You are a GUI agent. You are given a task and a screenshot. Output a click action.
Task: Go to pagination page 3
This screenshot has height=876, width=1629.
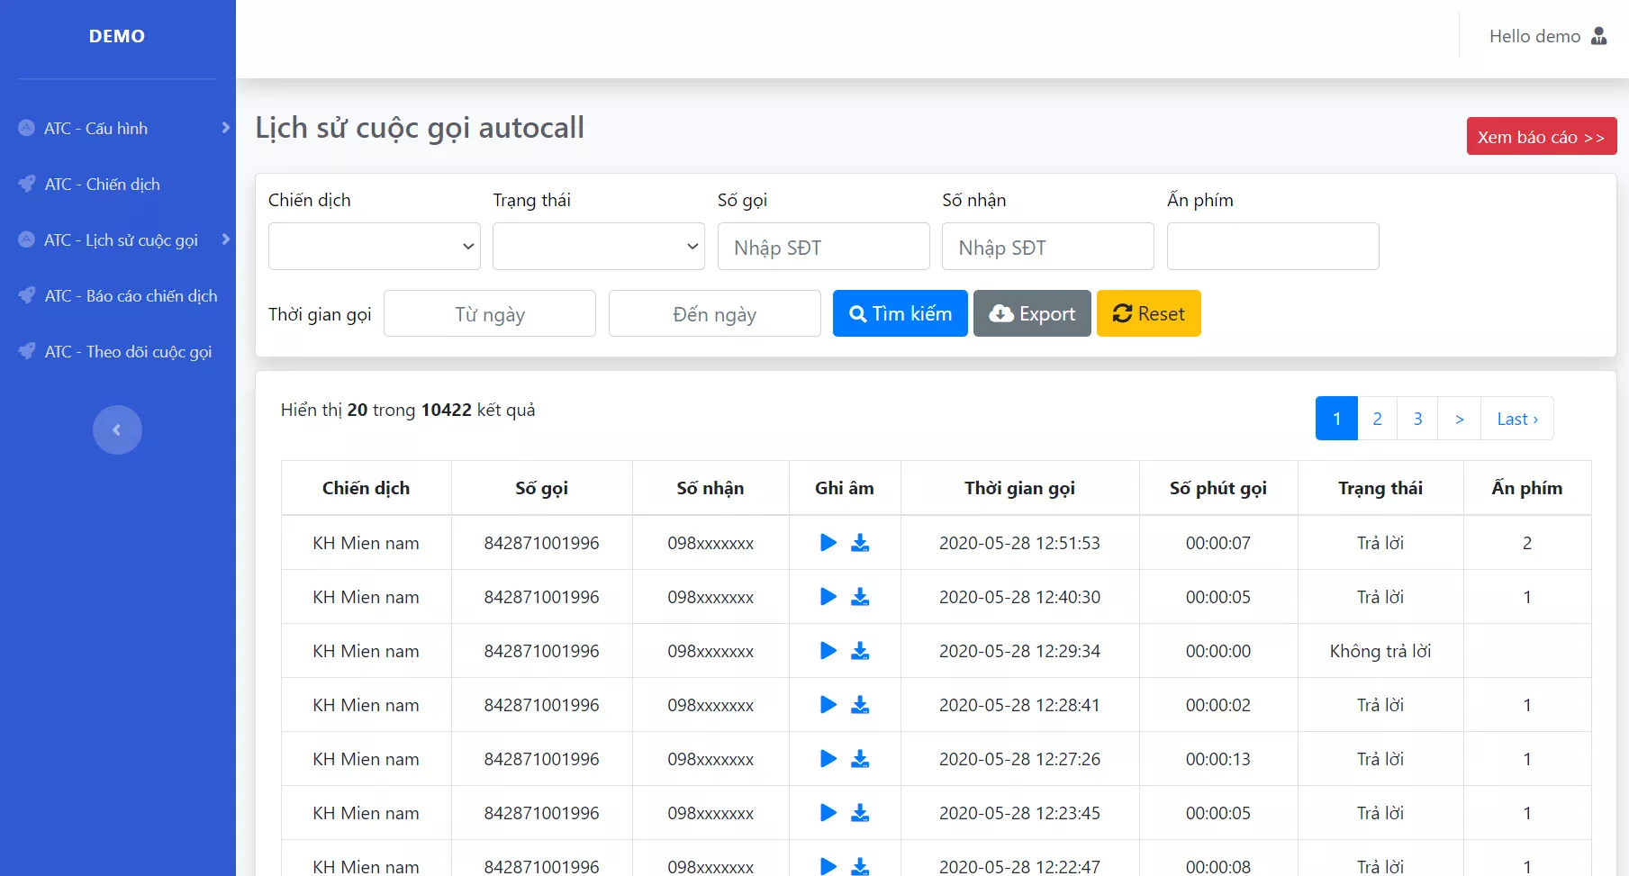pos(1417,419)
